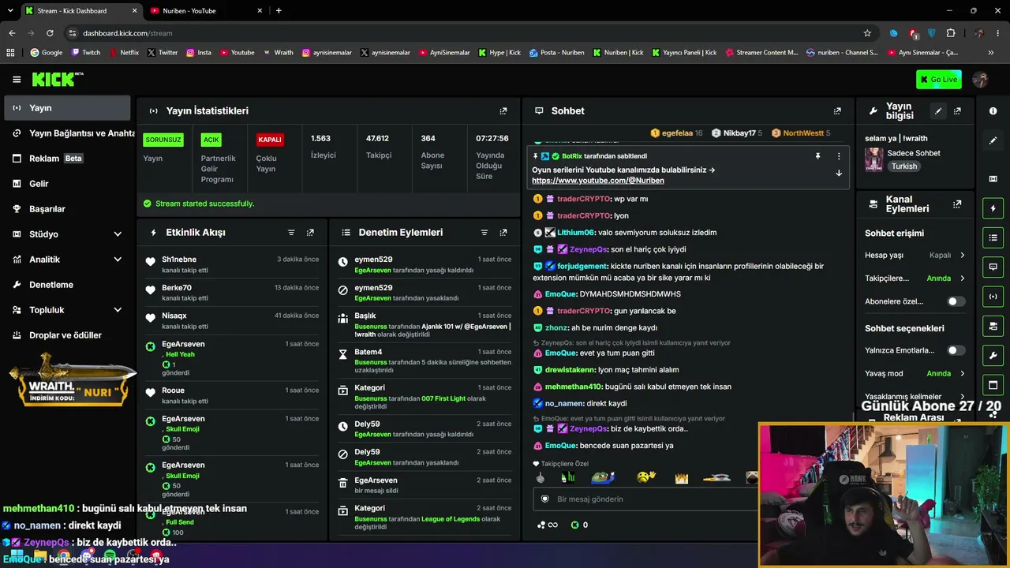Open the hamburger menu beside the Kick logo
Image resolution: width=1010 pixels, height=568 pixels.
click(17, 79)
